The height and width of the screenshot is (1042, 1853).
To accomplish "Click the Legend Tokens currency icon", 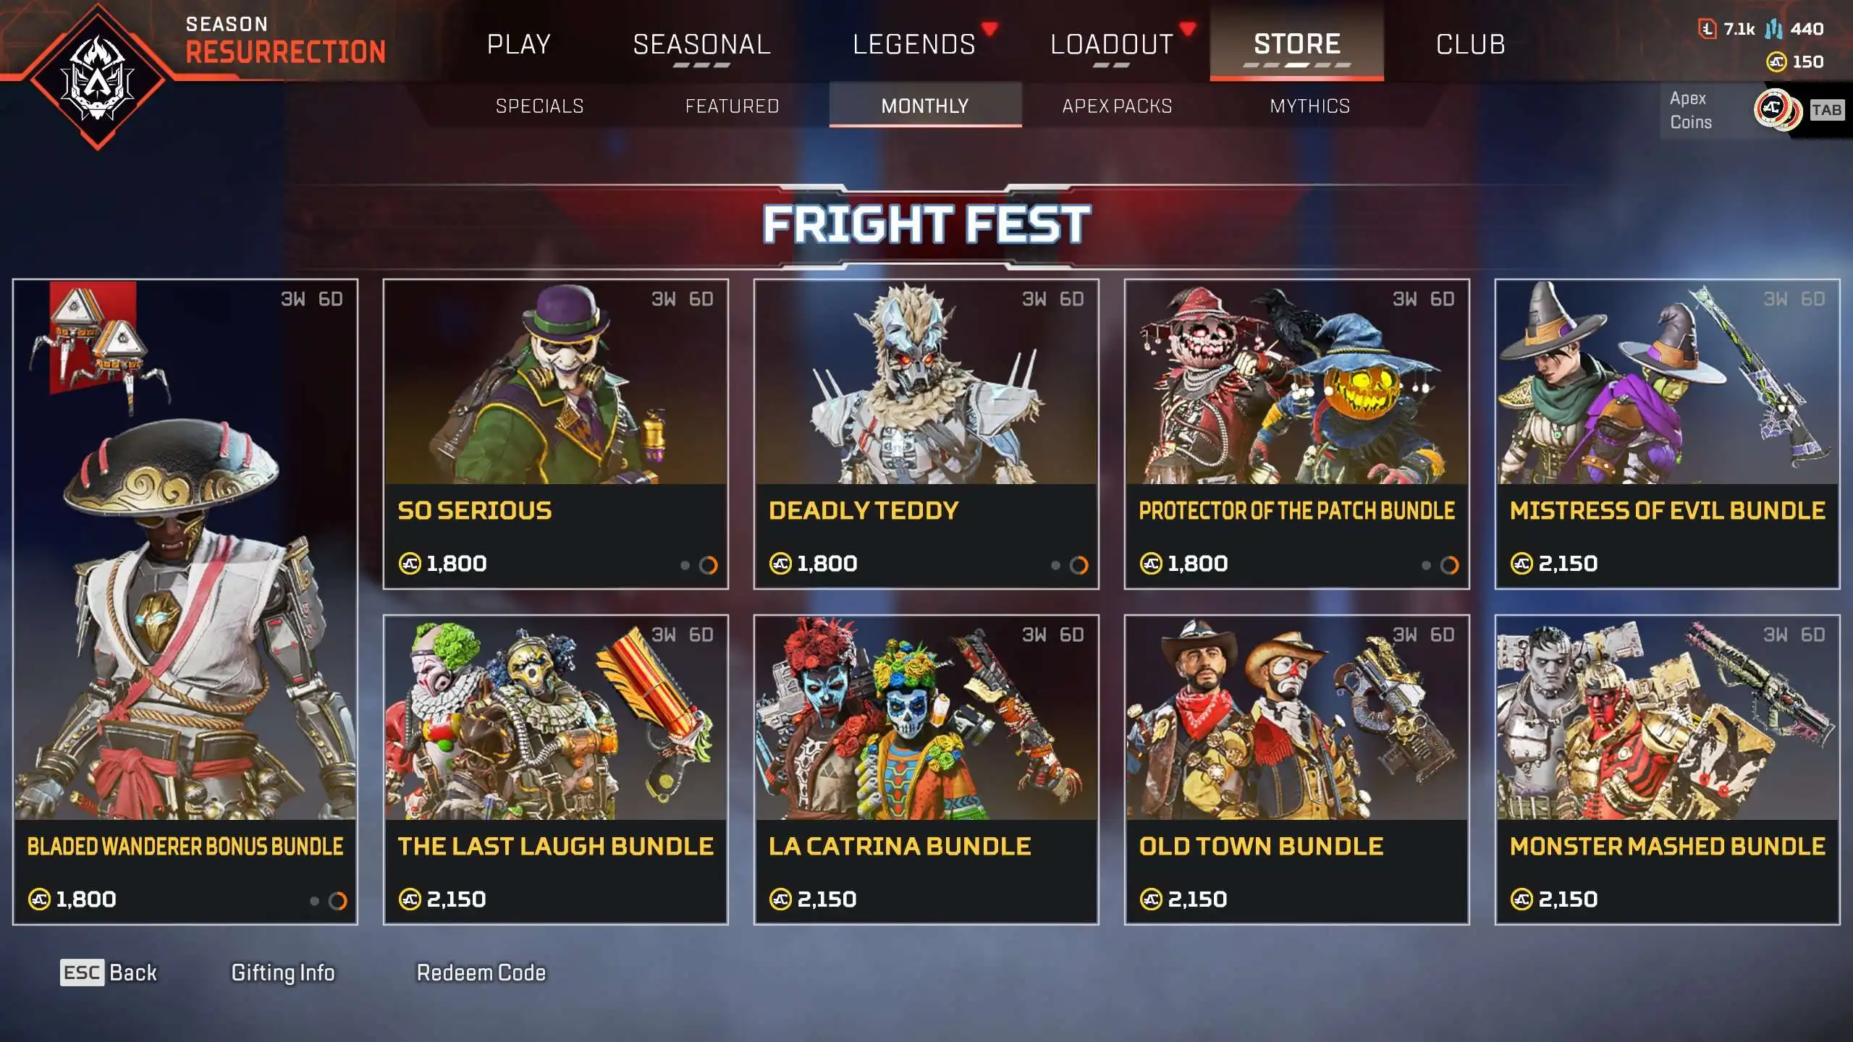I will 1708,29.
